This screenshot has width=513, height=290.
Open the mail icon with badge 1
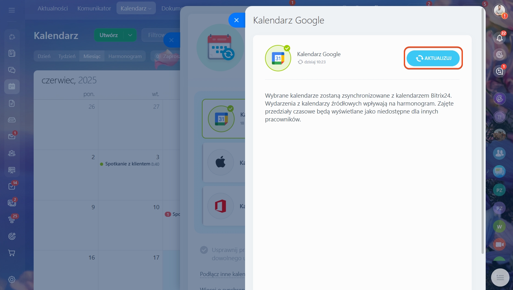tap(12, 136)
